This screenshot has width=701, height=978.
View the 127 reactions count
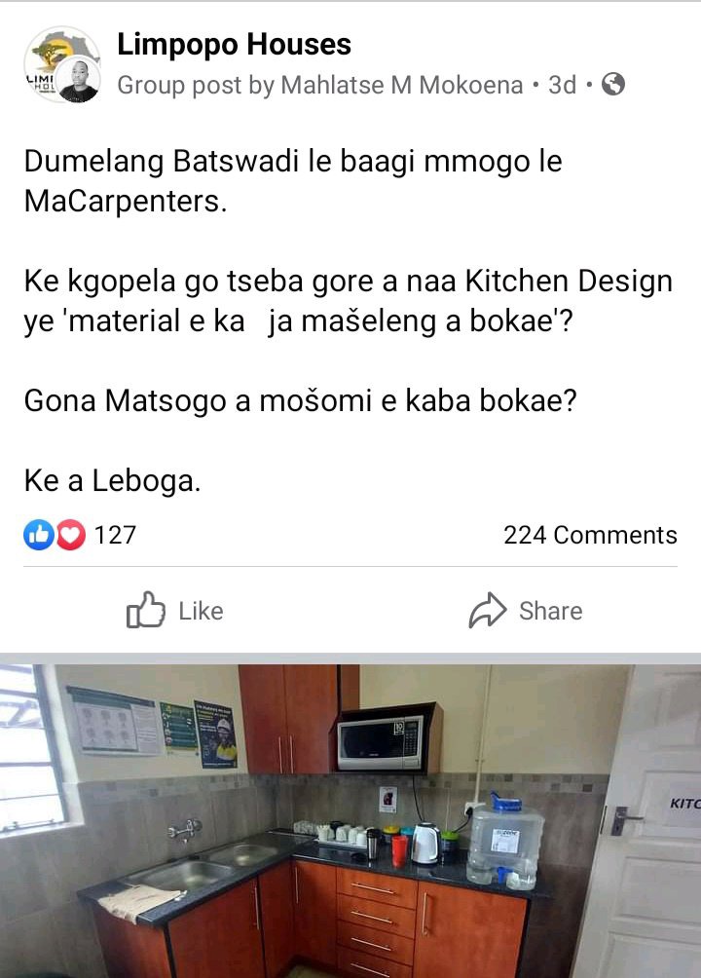115,535
